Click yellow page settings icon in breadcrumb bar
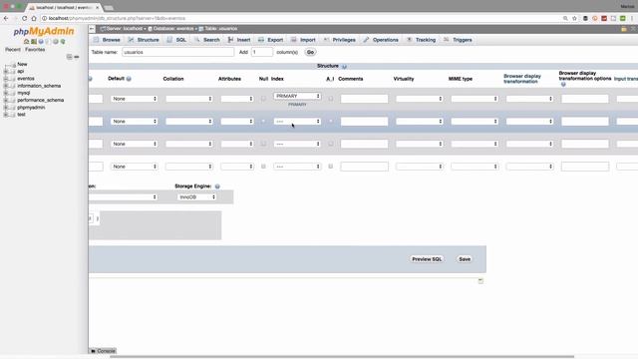The height and width of the screenshot is (359, 638). tap(624, 29)
